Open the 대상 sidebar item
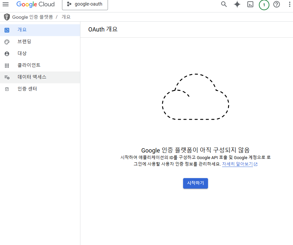The height and width of the screenshot is (245, 293). click(x=40, y=53)
